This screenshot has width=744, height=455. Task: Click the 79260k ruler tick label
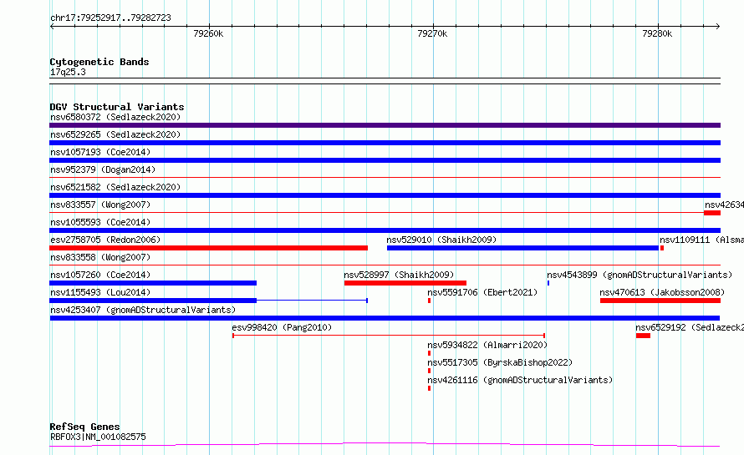208,33
